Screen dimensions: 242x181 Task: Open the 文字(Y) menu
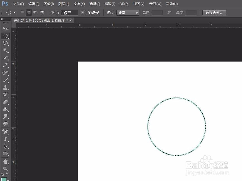(x=79, y=4)
